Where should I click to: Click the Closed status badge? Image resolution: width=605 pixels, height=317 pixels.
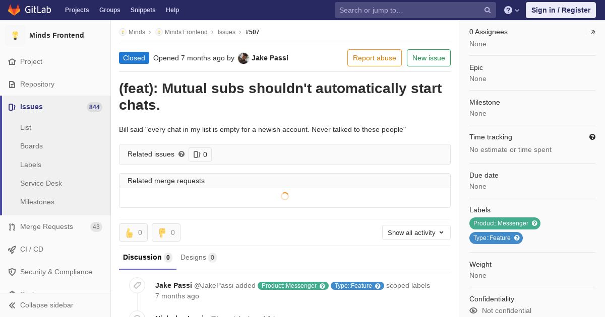click(134, 58)
